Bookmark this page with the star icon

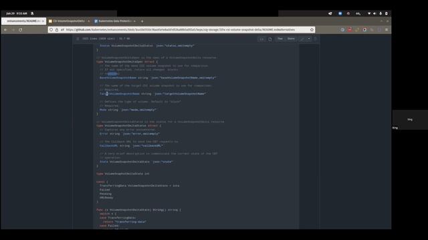(x=312, y=29)
